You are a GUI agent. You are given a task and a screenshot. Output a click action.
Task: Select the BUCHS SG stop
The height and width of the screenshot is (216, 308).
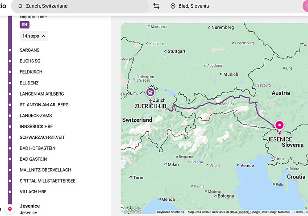(30, 61)
